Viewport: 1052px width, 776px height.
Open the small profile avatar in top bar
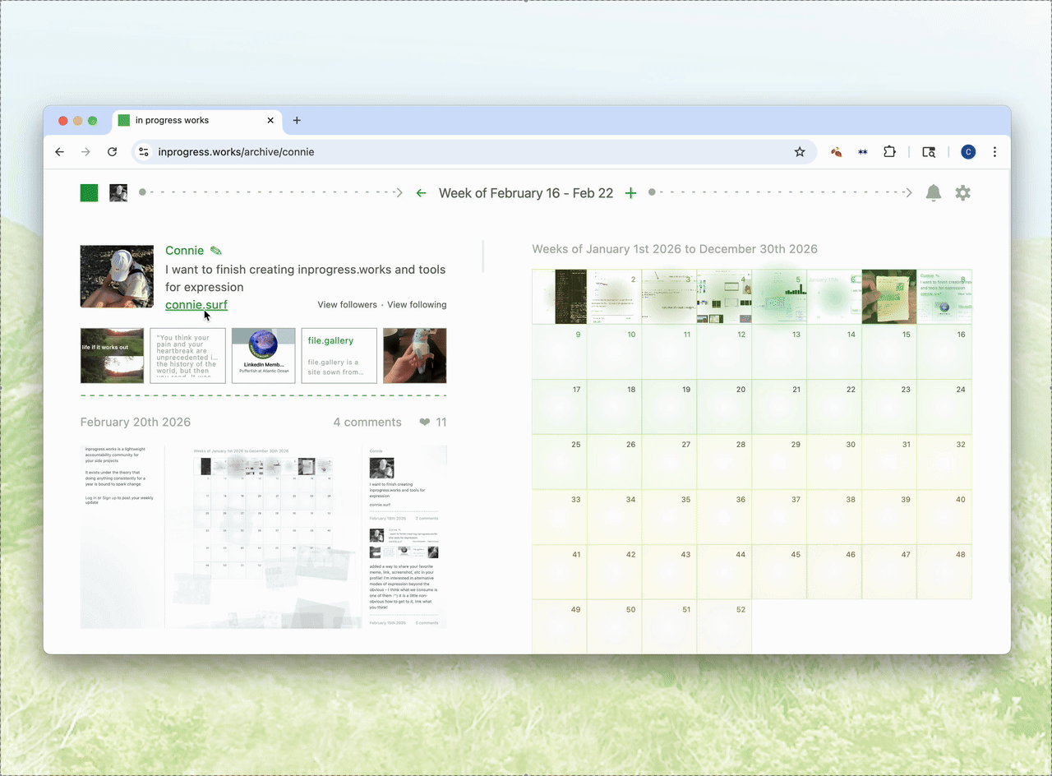[118, 193]
